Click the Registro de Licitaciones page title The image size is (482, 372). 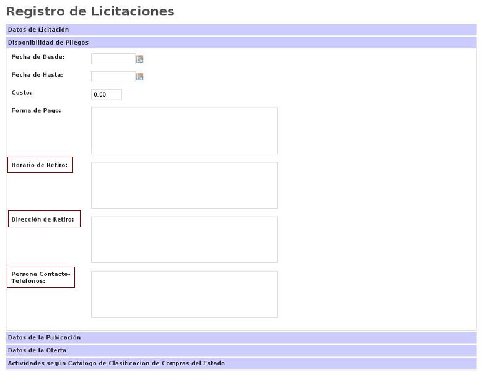coord(90,11)
